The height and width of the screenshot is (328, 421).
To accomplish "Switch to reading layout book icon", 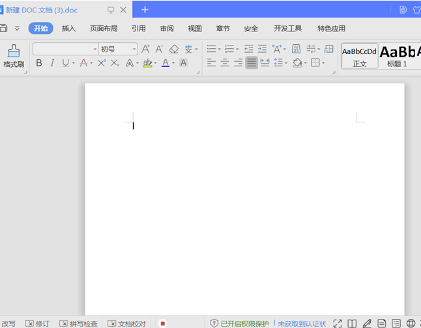I will tap(352, 323).
